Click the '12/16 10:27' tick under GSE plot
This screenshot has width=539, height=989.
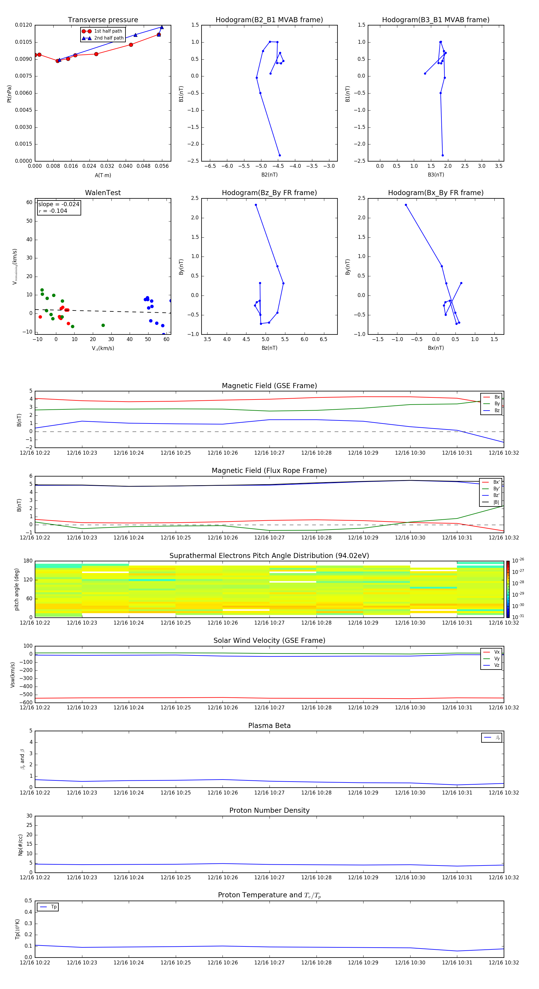pos(269,453)
